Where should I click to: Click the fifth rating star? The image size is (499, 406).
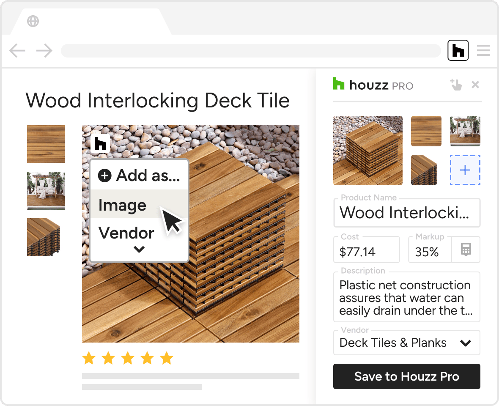tap(167, 359)
